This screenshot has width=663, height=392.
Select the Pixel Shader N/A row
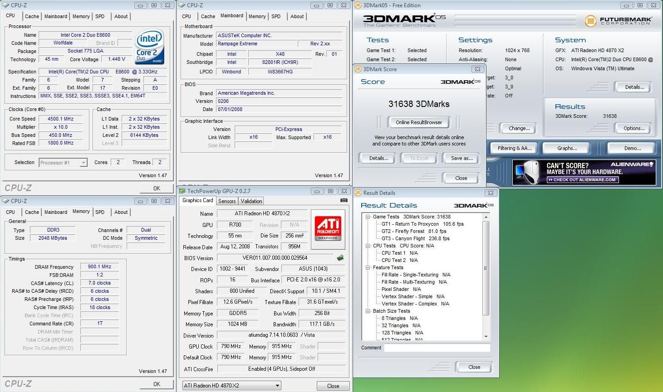401,289
